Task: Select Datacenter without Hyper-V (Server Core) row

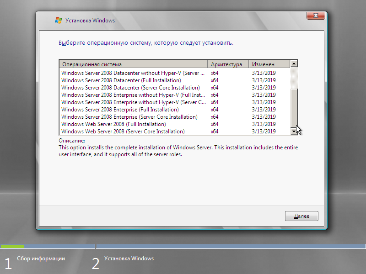Action: 175,73
